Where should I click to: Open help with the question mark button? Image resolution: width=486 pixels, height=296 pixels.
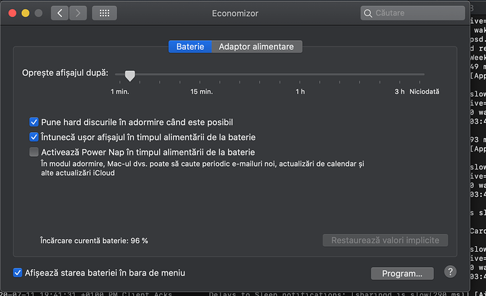click(x=450, y=272)
